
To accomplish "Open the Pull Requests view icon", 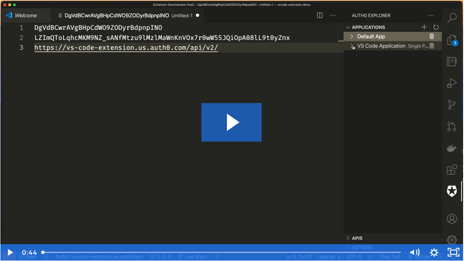I will [452, 127].
